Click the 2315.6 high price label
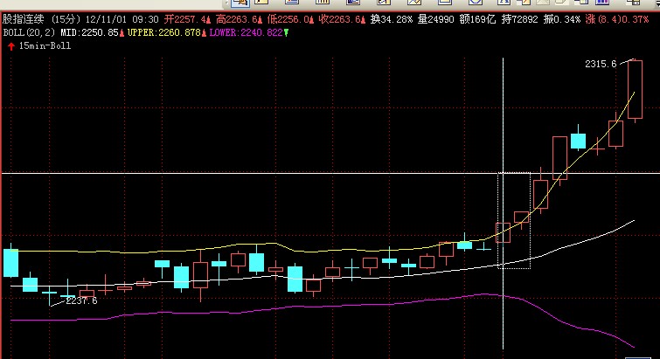Screen dimensions: 660x359 pos(601,64)
